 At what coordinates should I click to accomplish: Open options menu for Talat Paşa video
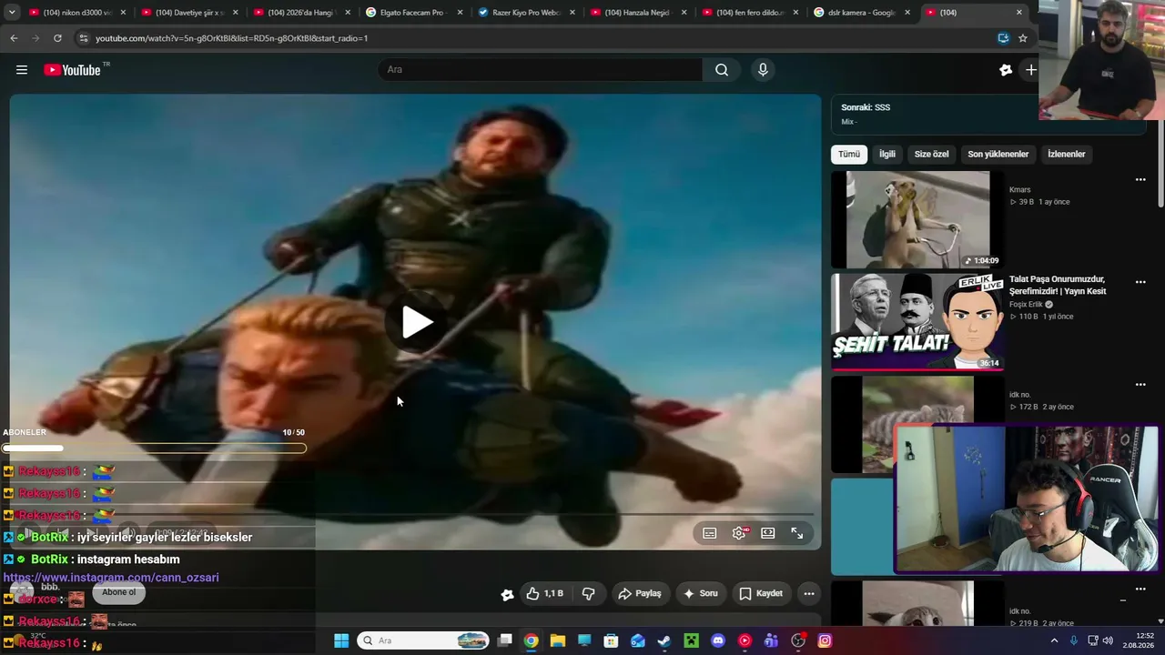click(x=1140, y=283)
